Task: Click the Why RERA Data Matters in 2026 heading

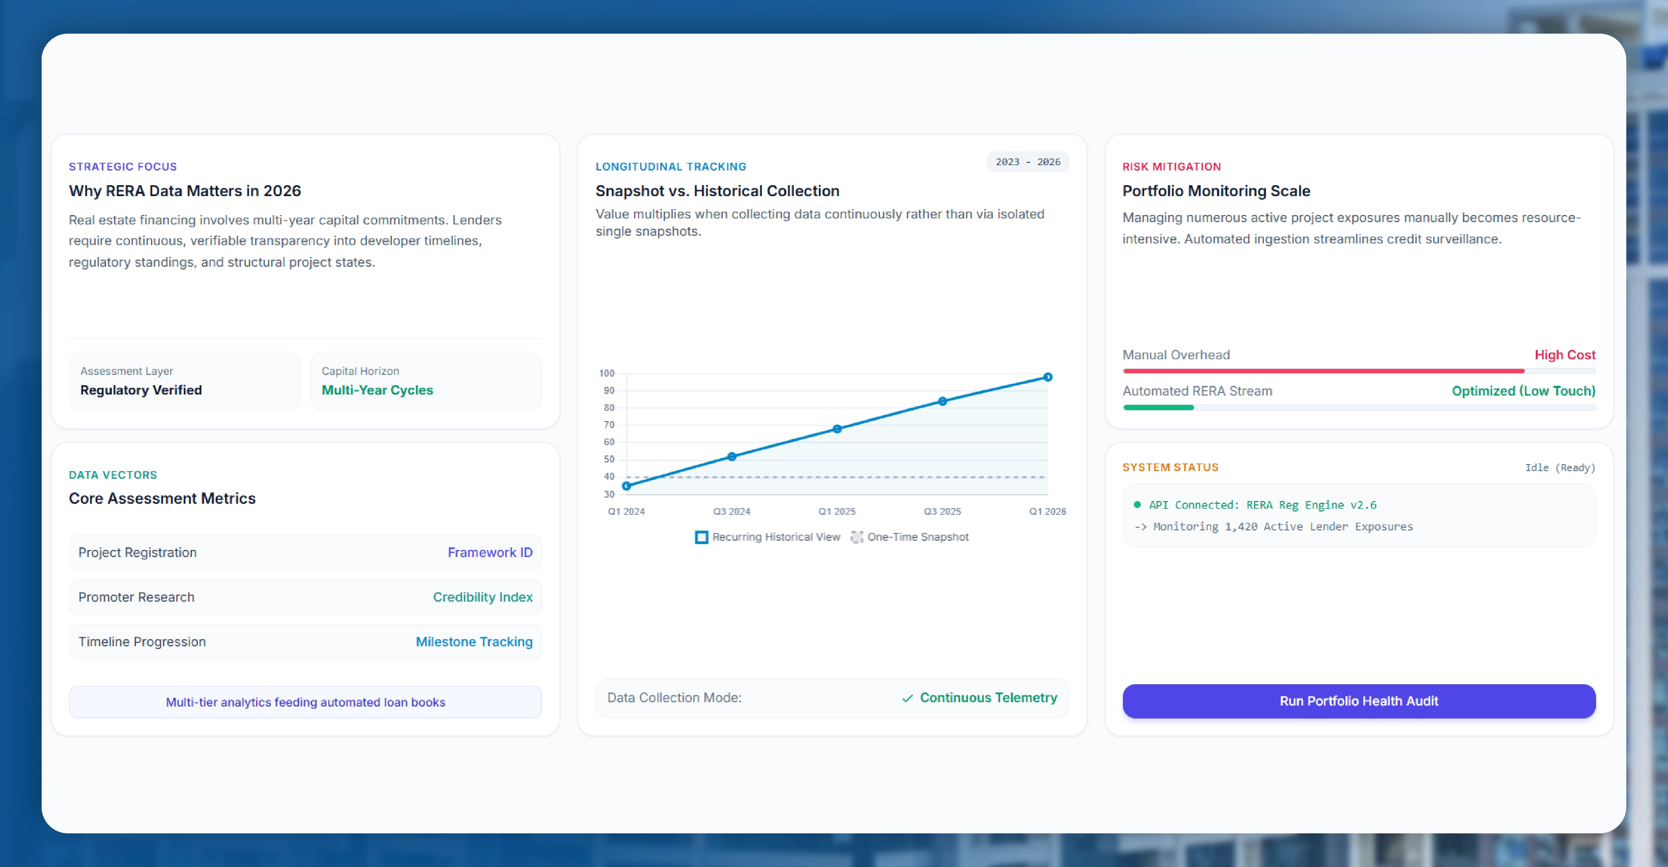Action: [x=184, y=191]
